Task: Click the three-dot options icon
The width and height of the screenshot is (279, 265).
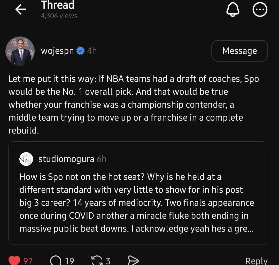Action: [260, 9]
